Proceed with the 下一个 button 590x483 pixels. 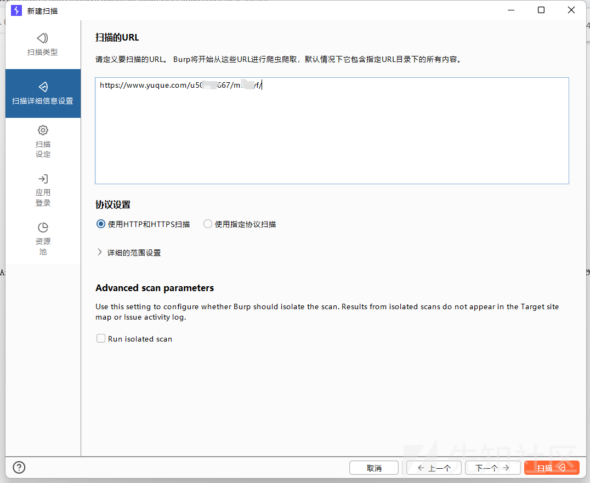tap(492, 468)
